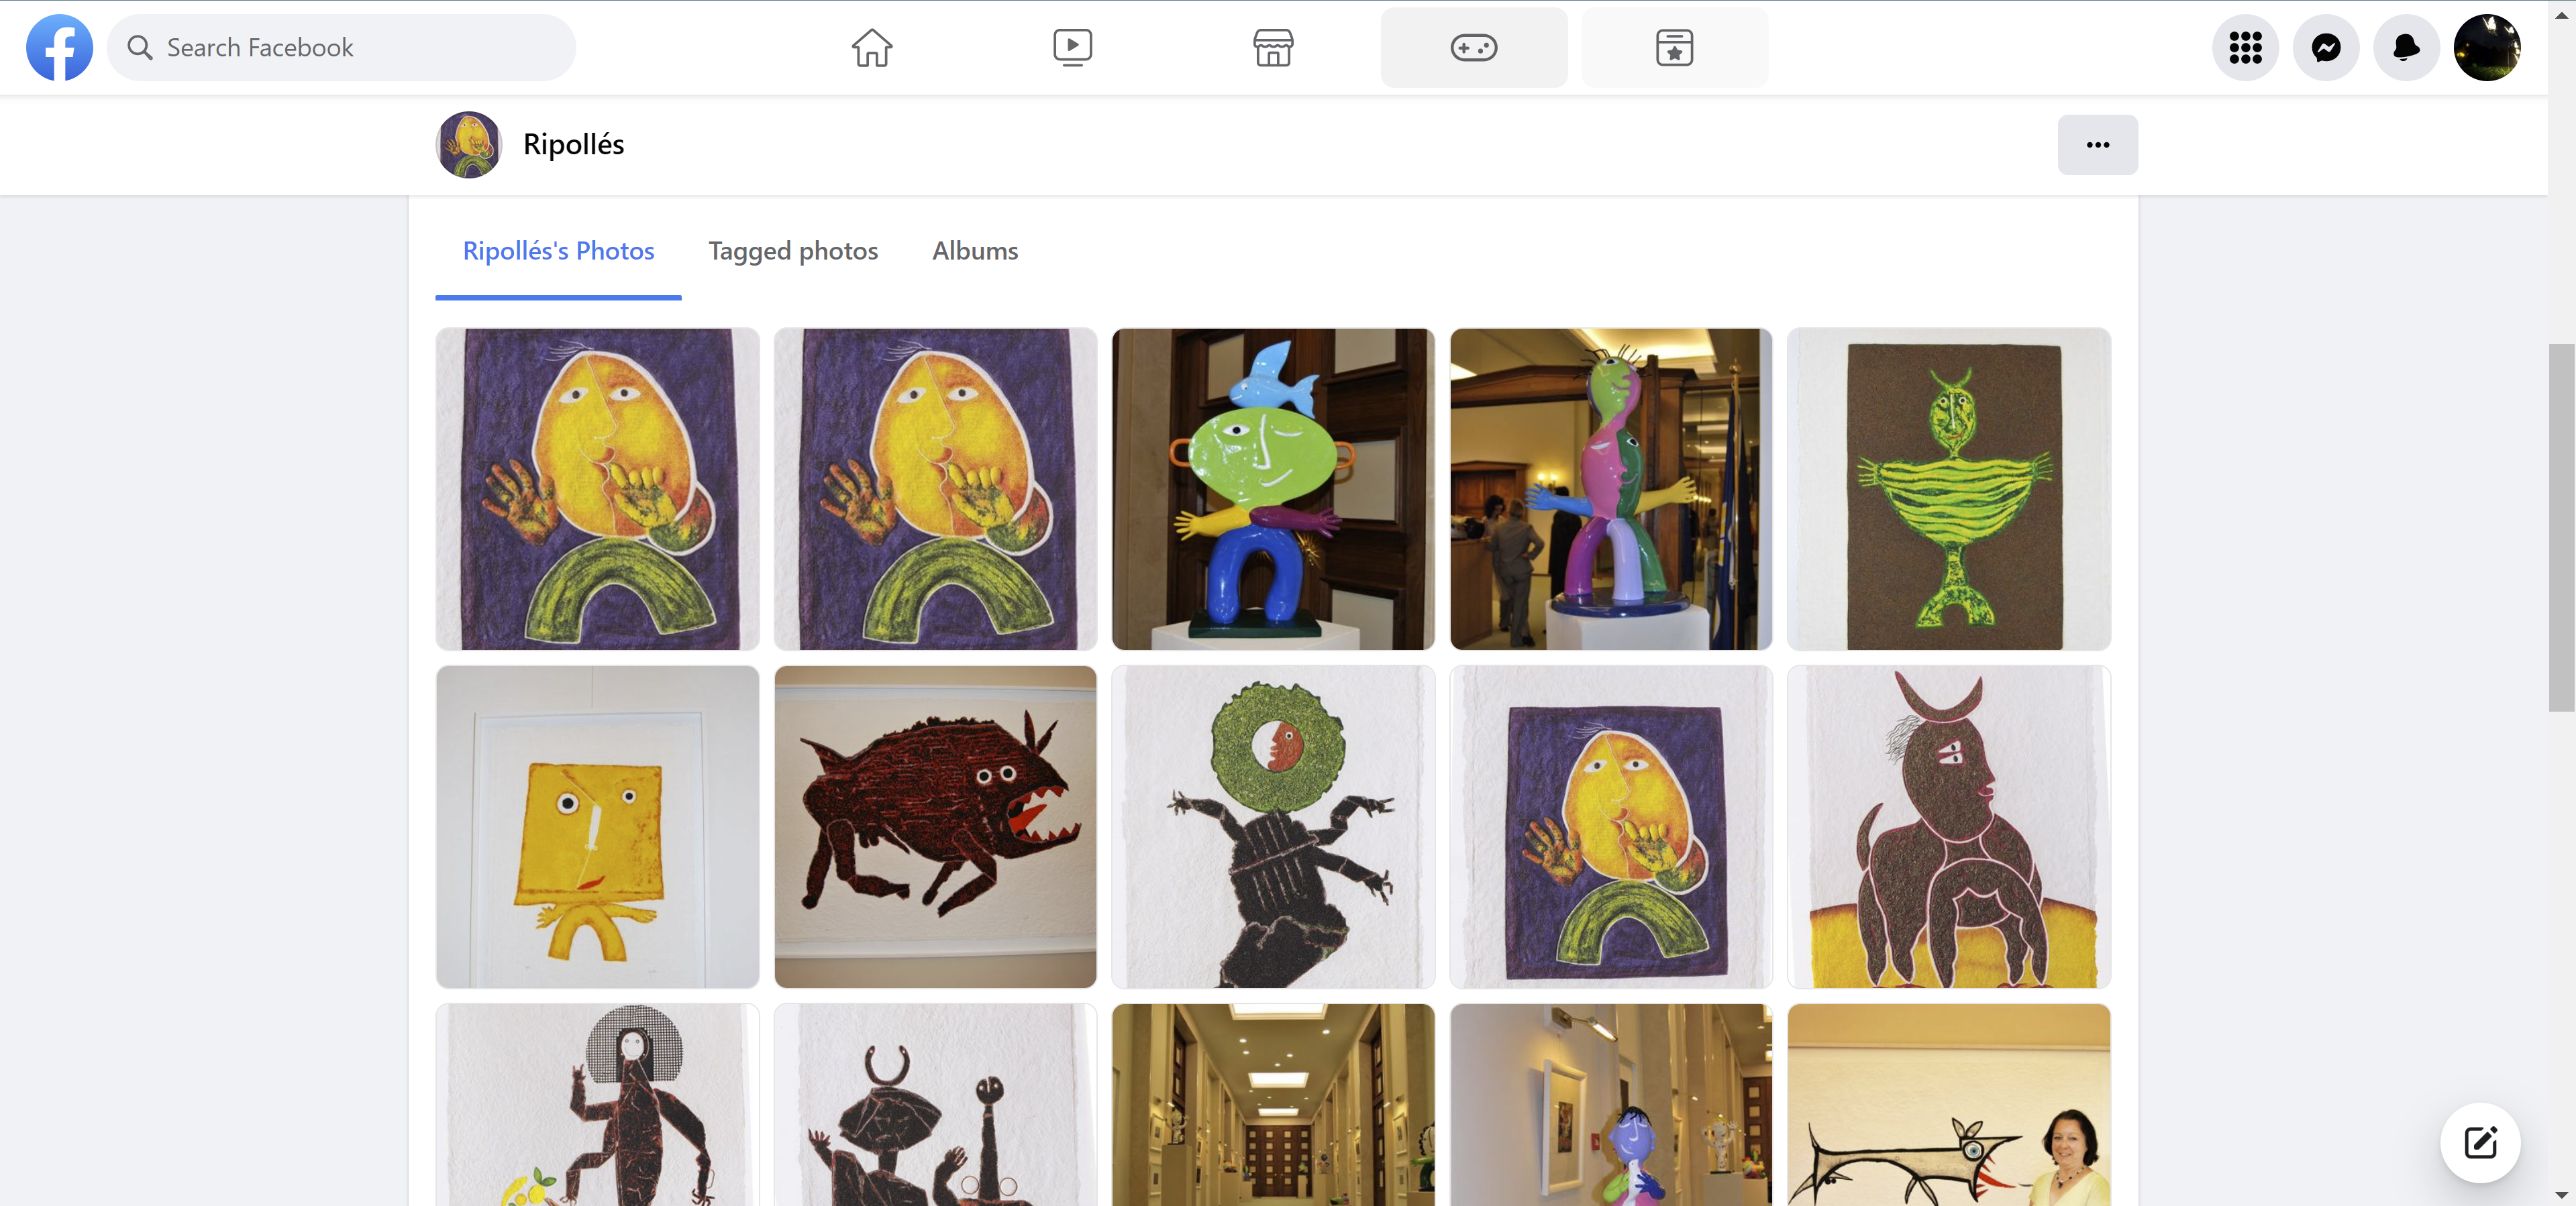Open the starred Feeds icon
This screenshot has width=2576, height=1206.
click(x=1674, y=47)
